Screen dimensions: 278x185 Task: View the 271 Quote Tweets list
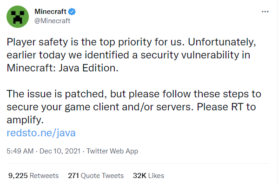[x=96, y=176]
